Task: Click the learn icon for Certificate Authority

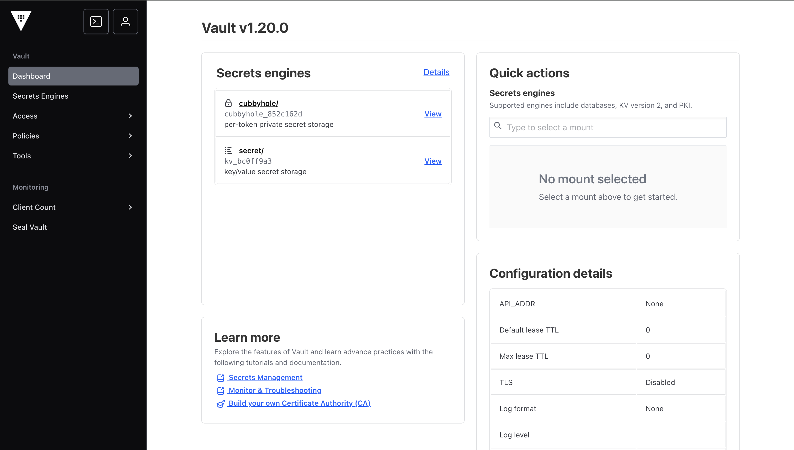Action: pos(220,404)
